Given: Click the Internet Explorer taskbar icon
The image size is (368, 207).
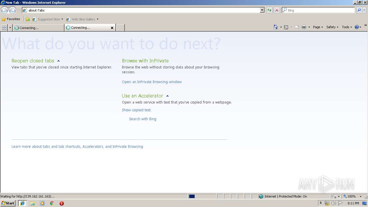Looking at the screenshot, I should [x=22, y=203].
